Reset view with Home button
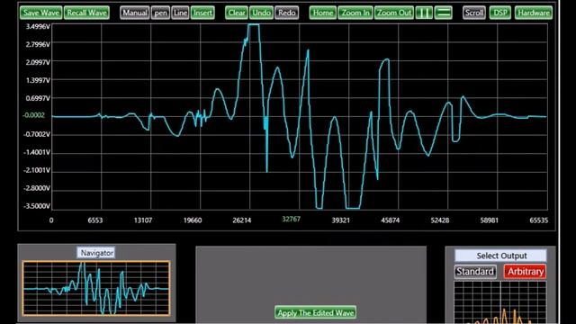Screen dimensions: 576x324 tap(323, 13)
